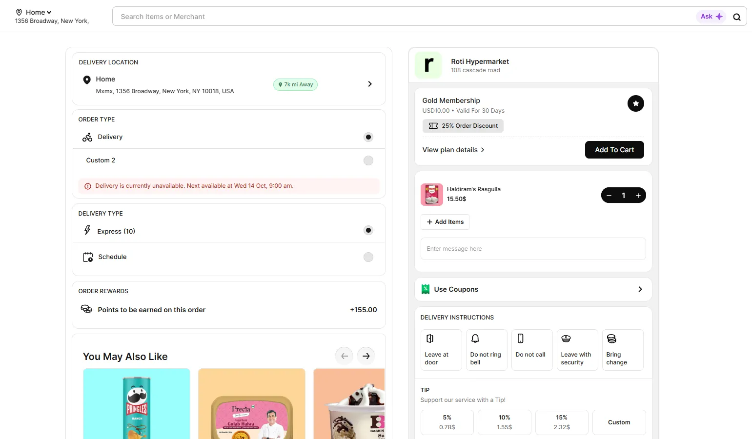Select the Custom 2 order type radio
752x439 pixels.
click(x=368, y=160)
